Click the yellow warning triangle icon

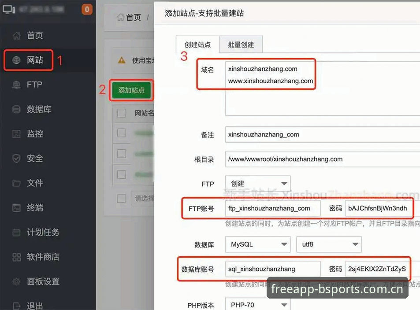(x=122, y=60)
